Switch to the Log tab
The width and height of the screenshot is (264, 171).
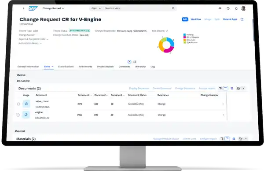(x=153, y=67)
